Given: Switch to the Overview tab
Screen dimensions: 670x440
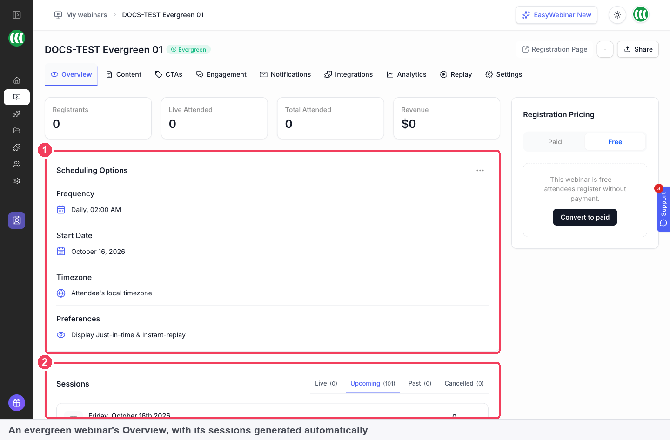Looking at the screenshot, I should point(71,74).
